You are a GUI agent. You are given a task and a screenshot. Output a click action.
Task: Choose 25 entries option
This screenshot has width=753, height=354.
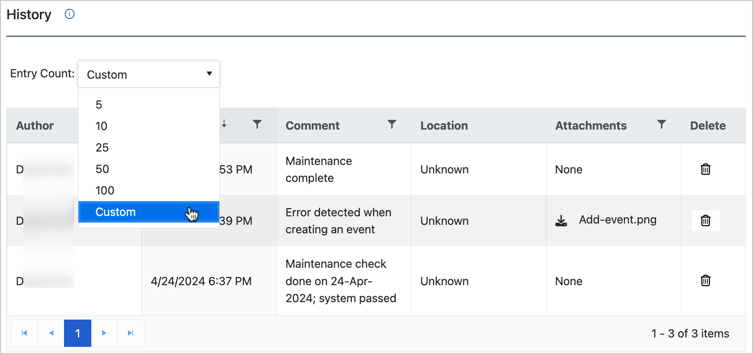pyautogui.click(x=102, y=147)
